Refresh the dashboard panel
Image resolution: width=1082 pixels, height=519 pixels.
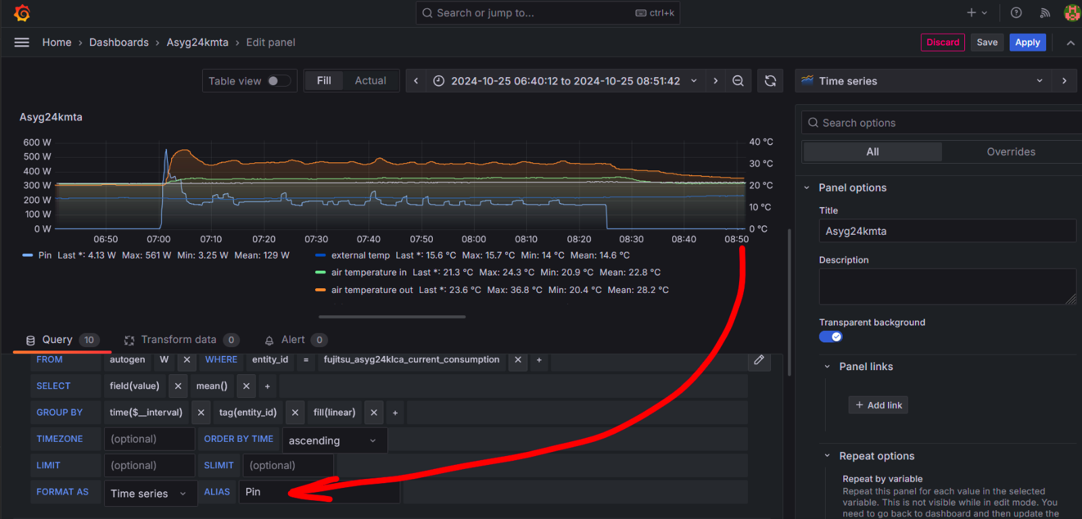click(770, 81)
